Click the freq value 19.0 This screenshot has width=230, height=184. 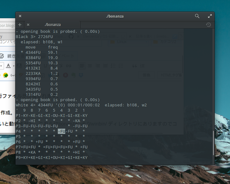click(53, 57)
